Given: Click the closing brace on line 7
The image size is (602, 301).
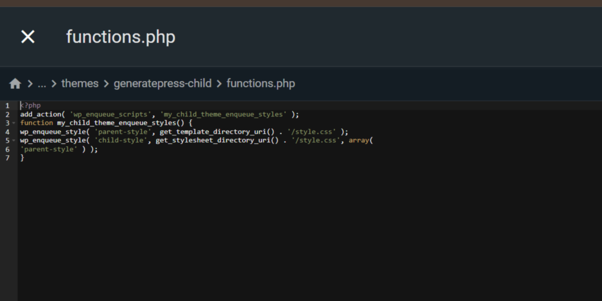Looking at the screenshot, I should [22, 158].
